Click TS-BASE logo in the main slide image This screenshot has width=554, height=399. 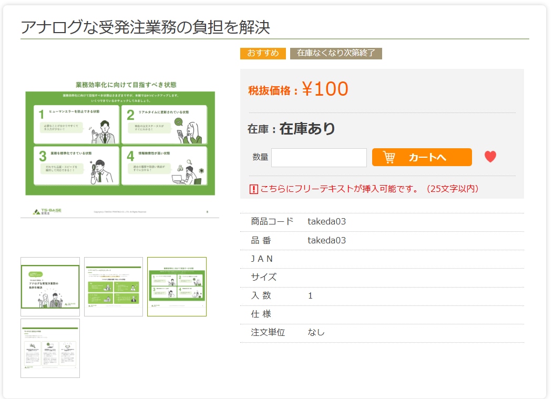coord(47,211)
